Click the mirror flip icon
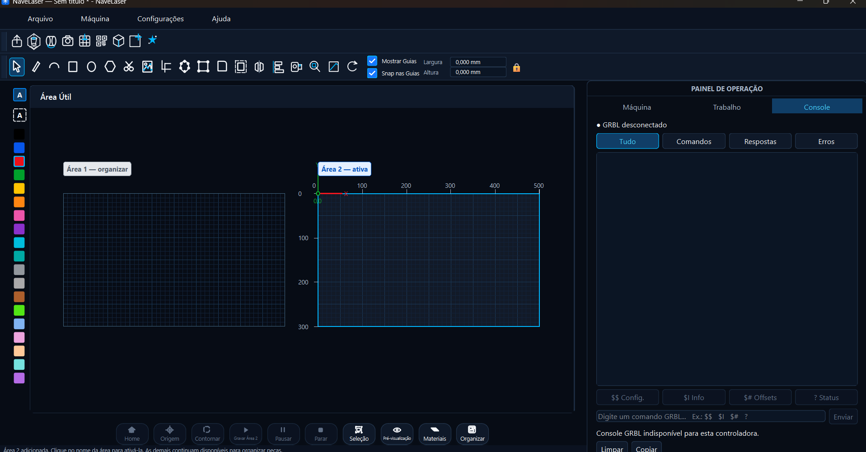The height and width of the screenshot is (452, 866). [259, 67]
